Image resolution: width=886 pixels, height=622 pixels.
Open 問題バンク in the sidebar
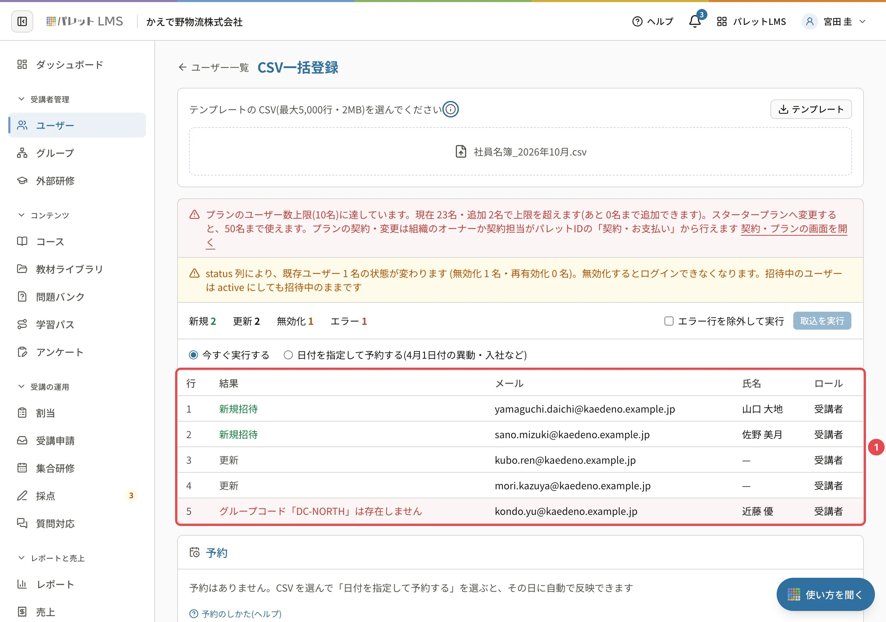pyautogui.click(x=77, y=297)
